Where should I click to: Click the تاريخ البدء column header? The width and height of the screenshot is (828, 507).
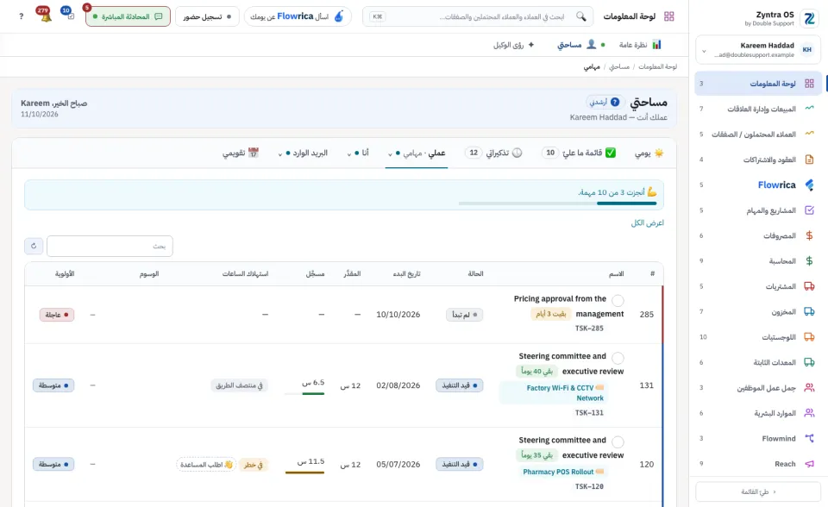click(406, 273)
